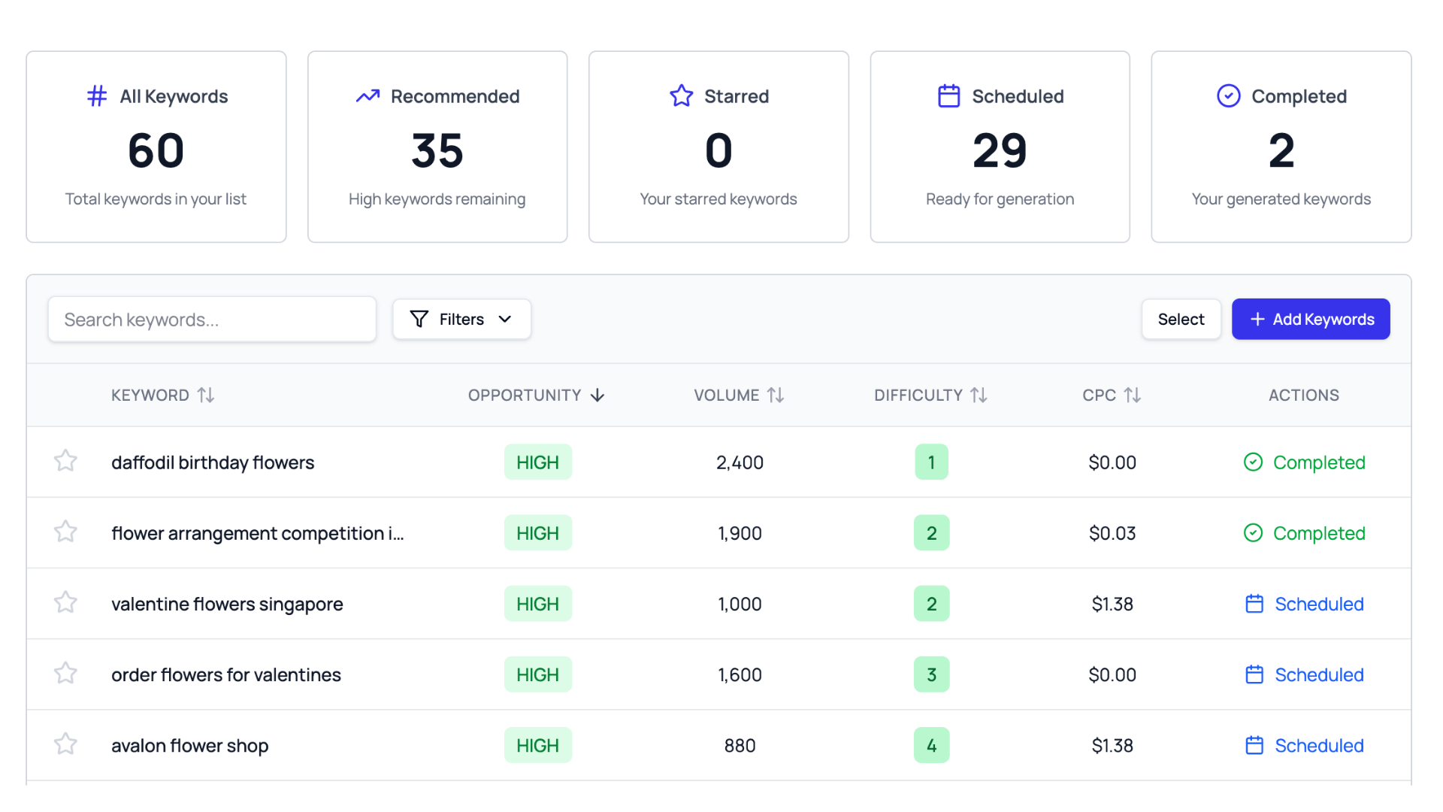Click inside the Search keywords field
The height and width of the screenshot is (812, 1443).
coord(212,319)
